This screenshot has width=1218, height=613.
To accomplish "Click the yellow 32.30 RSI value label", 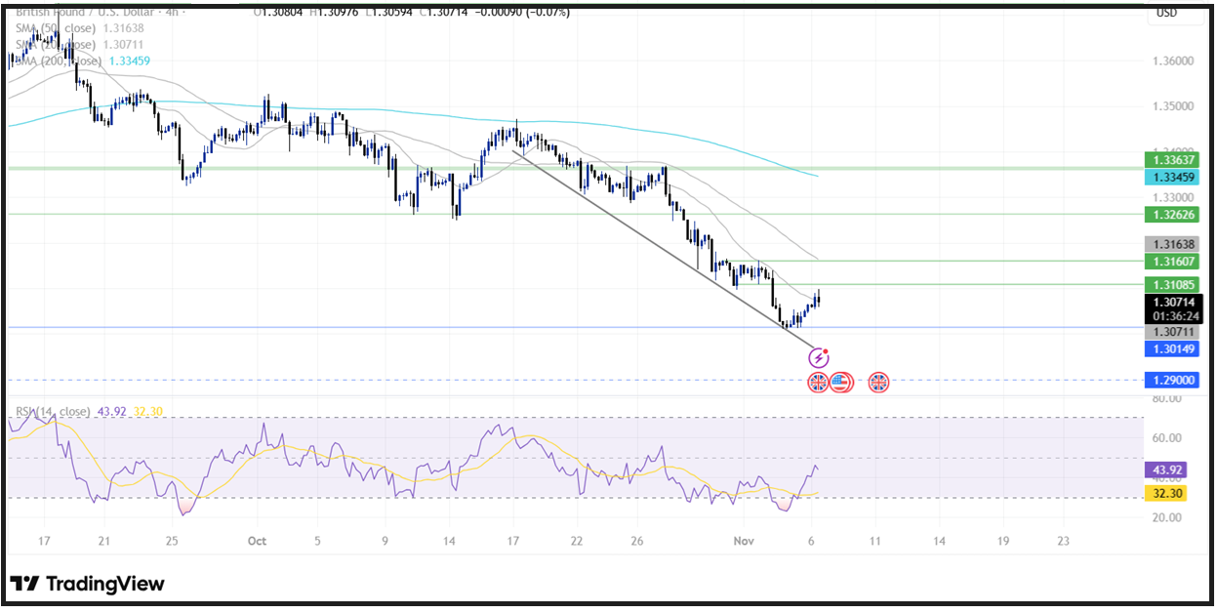I will click(1168, 494).
